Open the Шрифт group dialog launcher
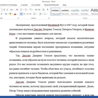Image resolution: width=98 pixels, height=98 pixels. click(x=18, y=18)
